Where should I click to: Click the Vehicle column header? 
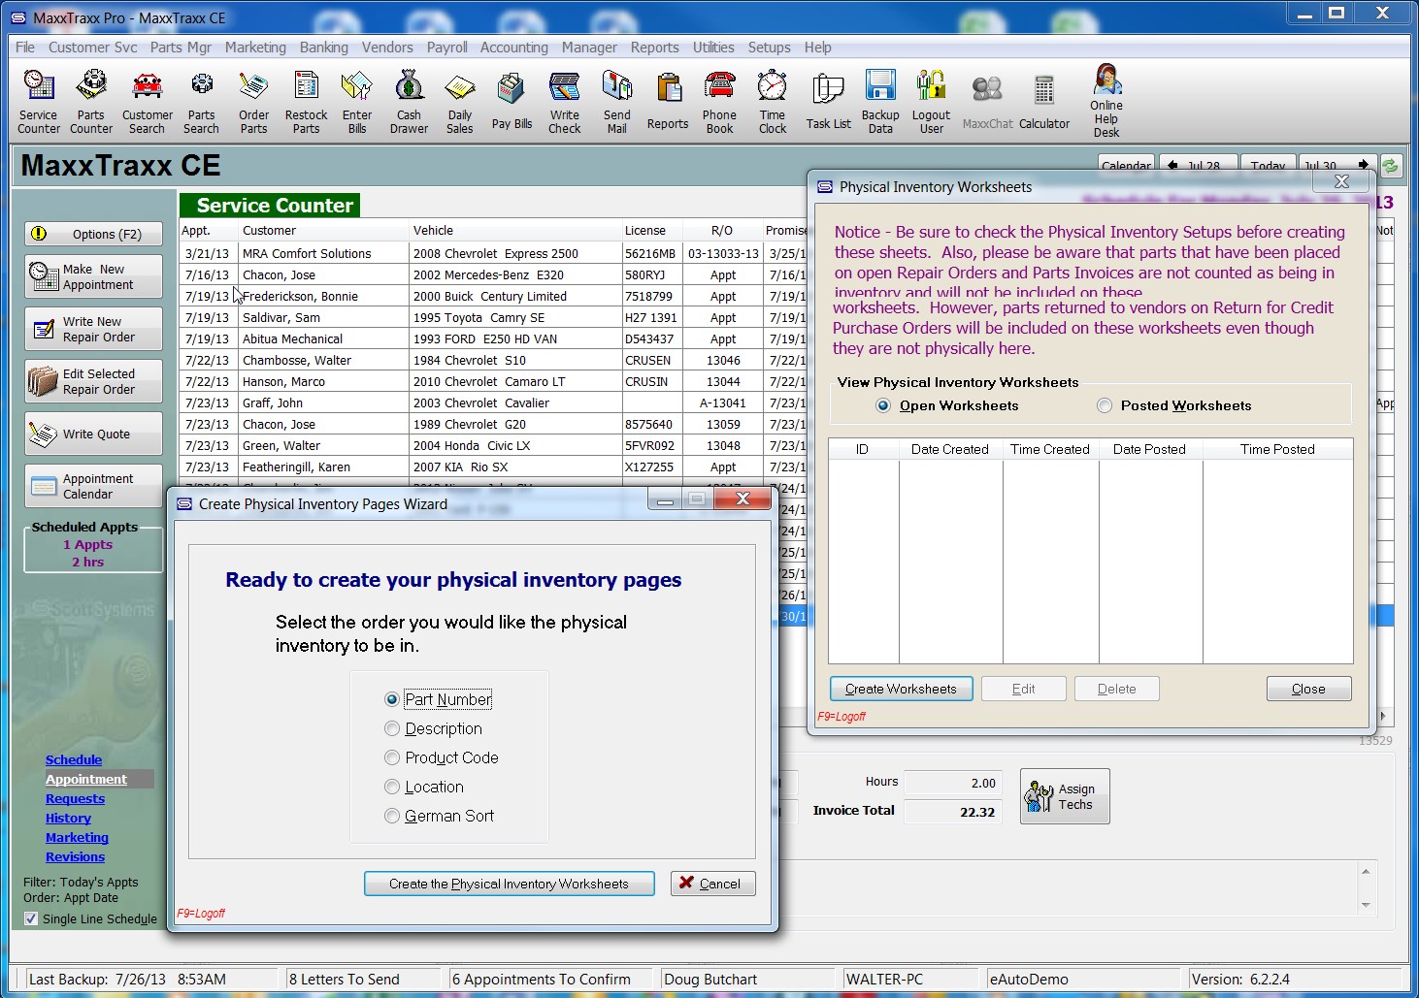[515, 231]
